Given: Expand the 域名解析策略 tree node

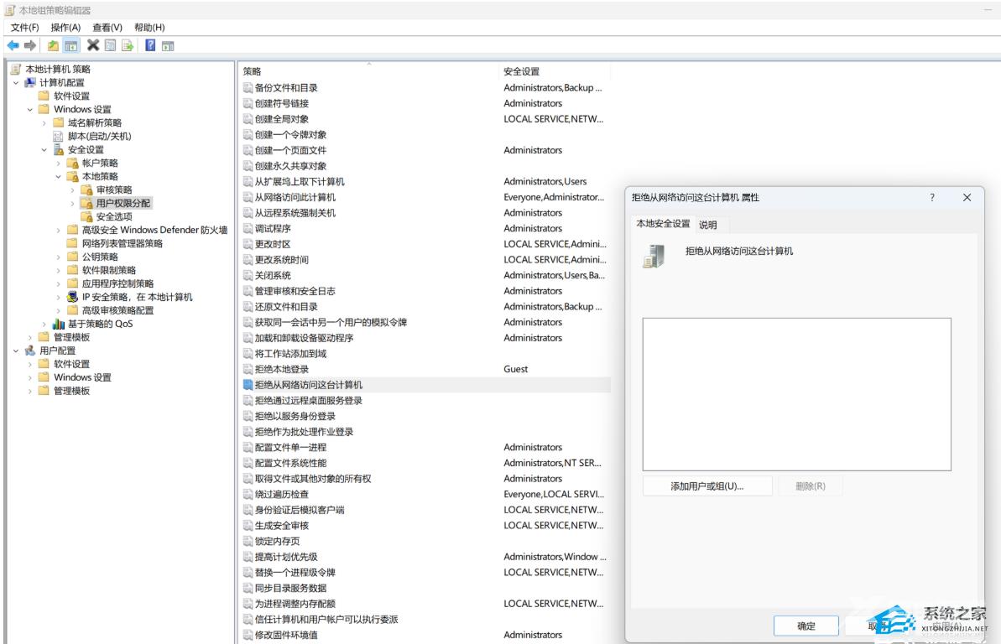Looking at the screenshot, I should [x=44, y=123].
